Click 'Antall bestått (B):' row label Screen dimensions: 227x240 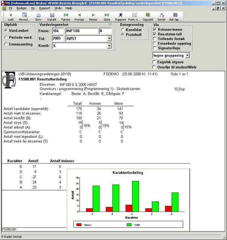point(17,118)
